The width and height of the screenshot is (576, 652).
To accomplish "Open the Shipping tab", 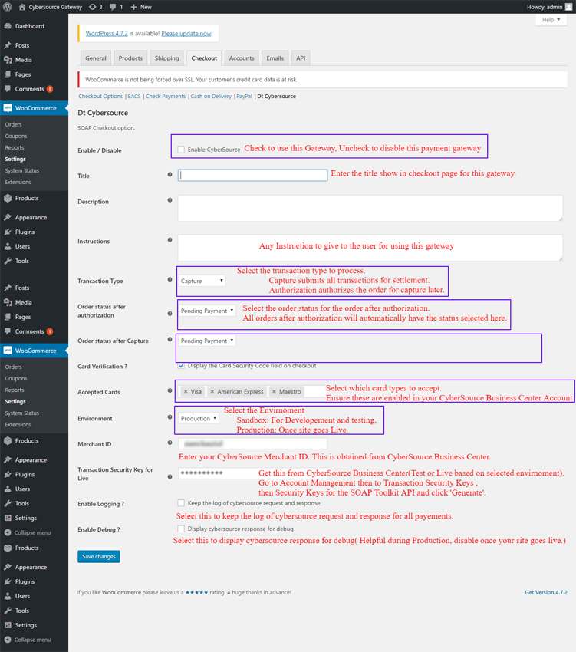I will (166, 58).
